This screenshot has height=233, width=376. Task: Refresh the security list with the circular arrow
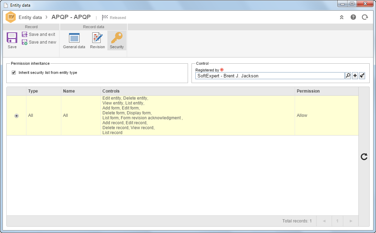364,157
